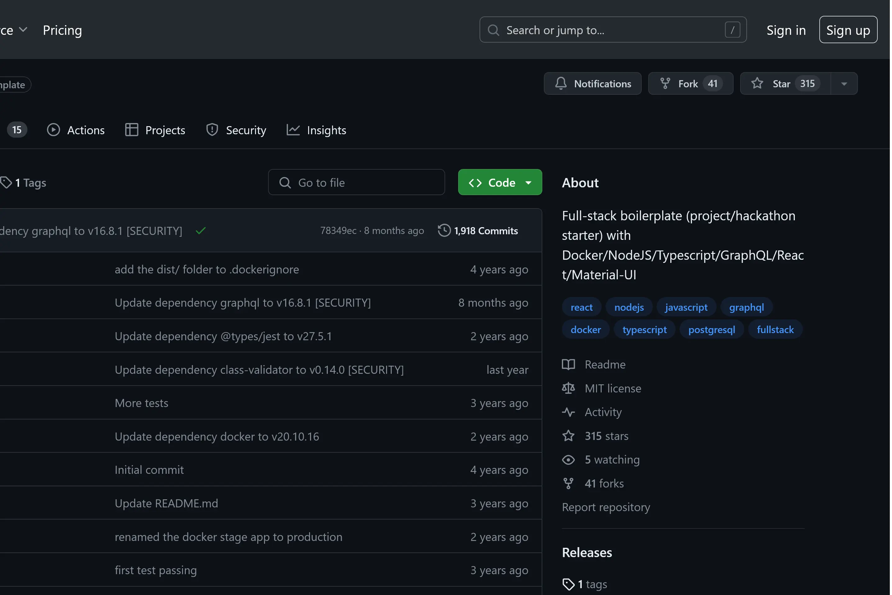Open the Report repository link
The image size is (892, 595).
(x=605, y=507)
